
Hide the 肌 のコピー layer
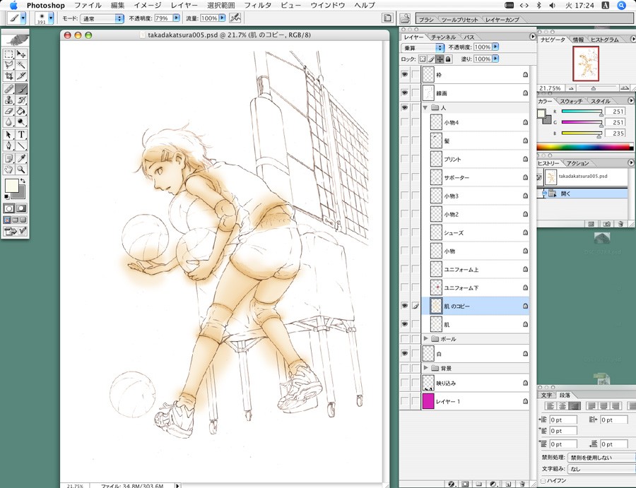404,306
